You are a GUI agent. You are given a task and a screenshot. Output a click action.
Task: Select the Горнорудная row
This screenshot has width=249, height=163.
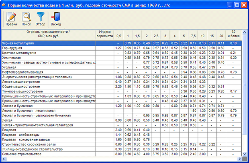[x=121, y=48]
